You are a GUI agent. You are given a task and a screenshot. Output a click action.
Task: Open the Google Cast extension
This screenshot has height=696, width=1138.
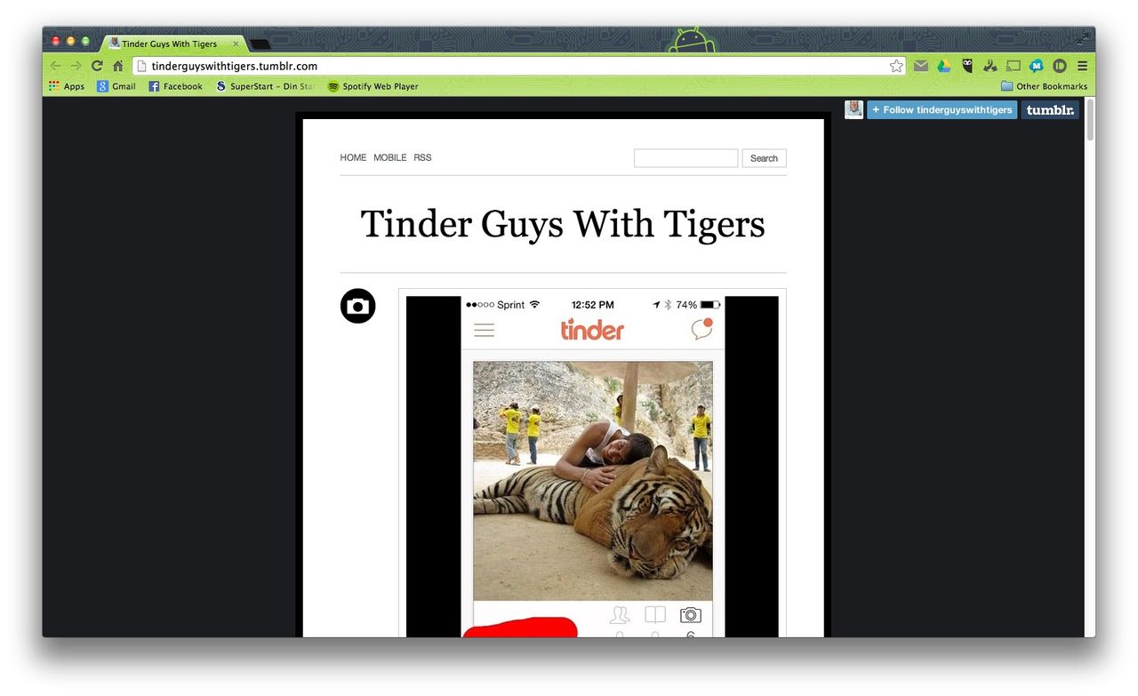pos(1014,66)
